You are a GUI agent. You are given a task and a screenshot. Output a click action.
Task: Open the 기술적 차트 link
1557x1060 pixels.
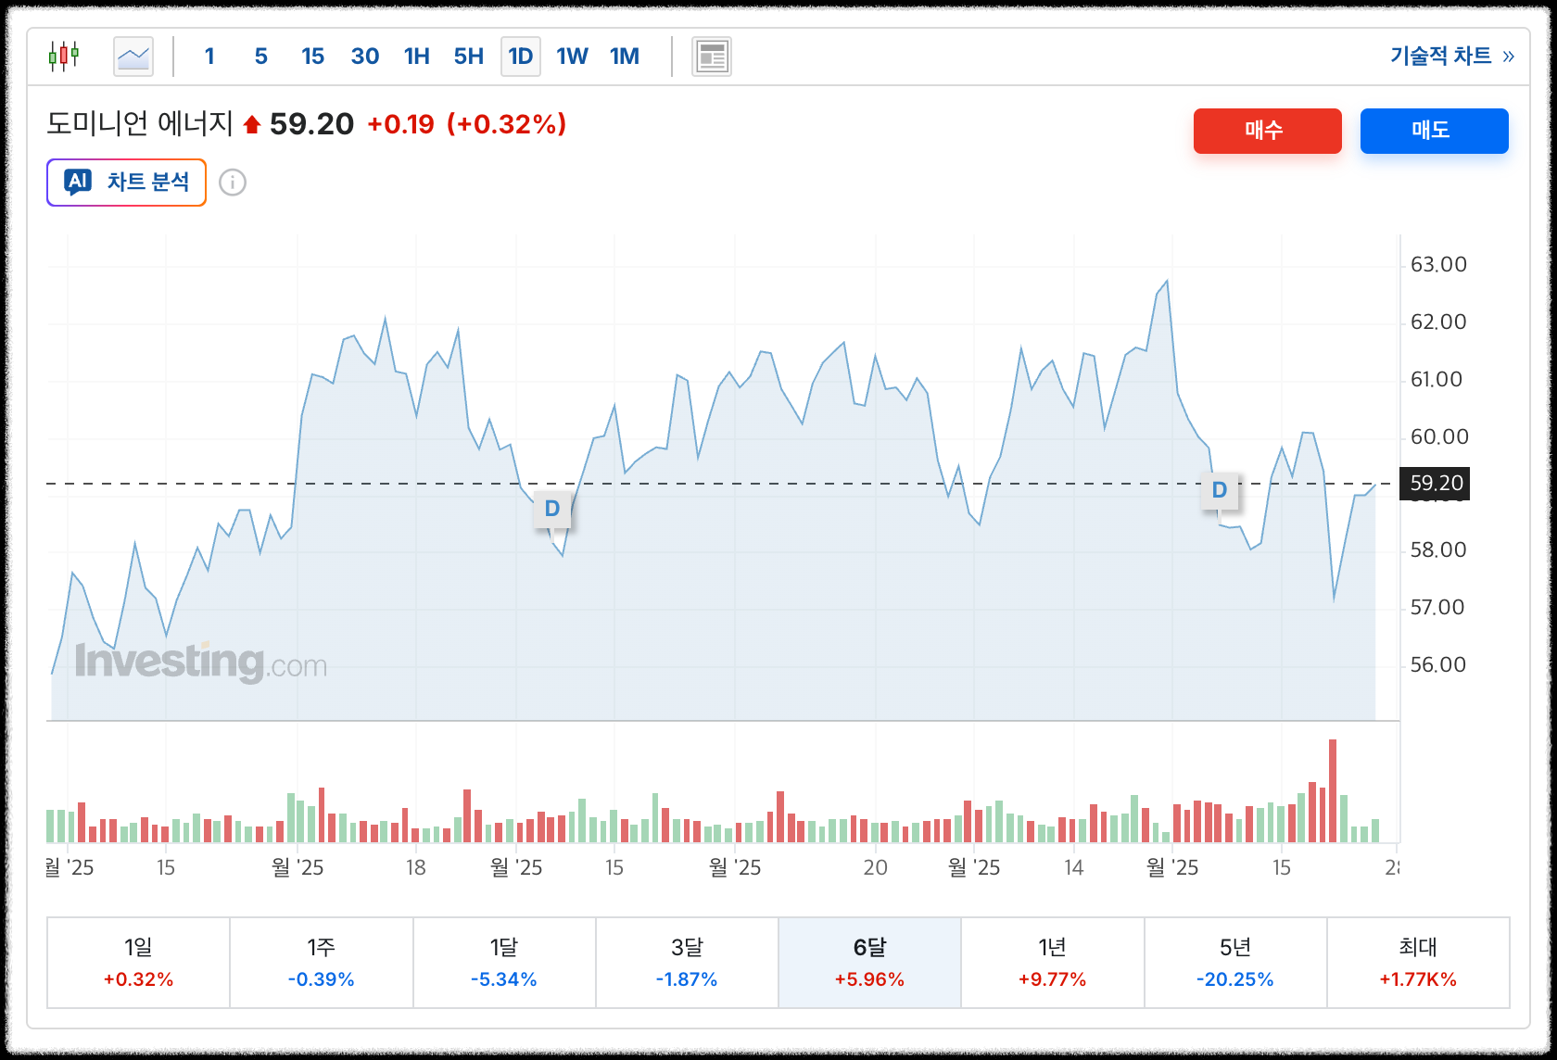1451,56
